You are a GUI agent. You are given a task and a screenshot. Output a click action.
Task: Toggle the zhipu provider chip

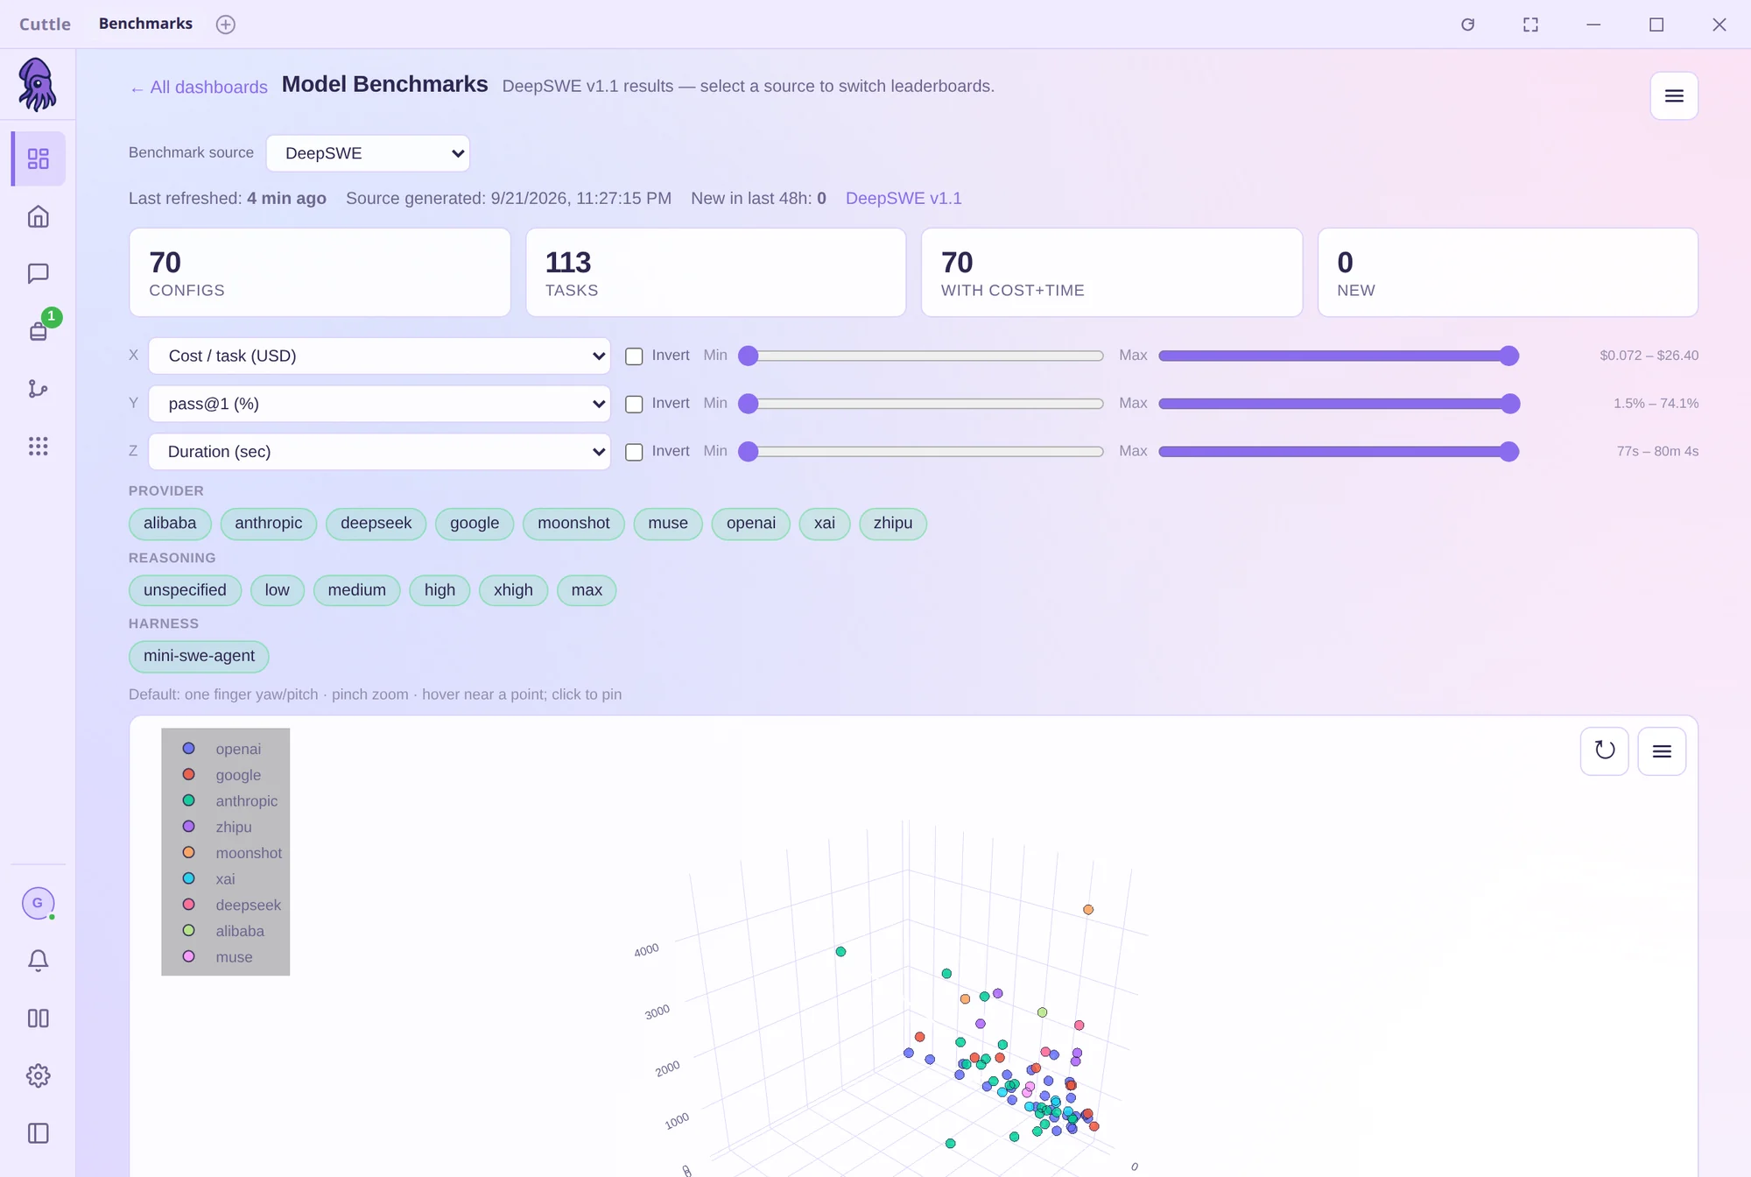tap(892, 524)
